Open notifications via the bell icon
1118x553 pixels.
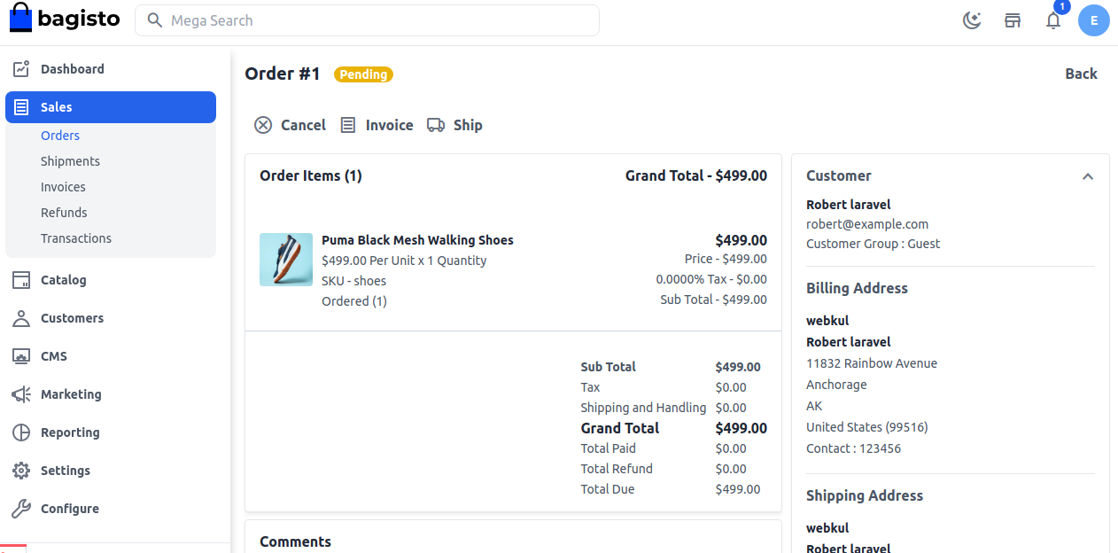[1053, 19]
